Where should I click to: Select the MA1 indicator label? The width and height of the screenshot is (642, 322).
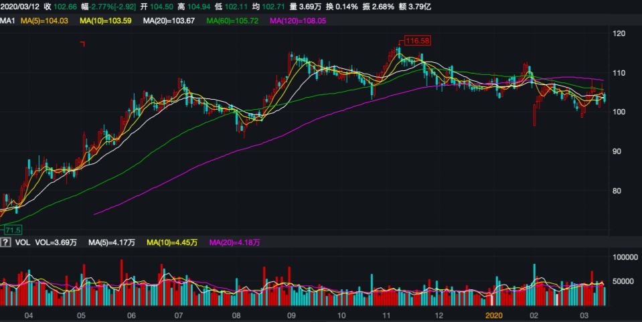[x=8, y=21]
